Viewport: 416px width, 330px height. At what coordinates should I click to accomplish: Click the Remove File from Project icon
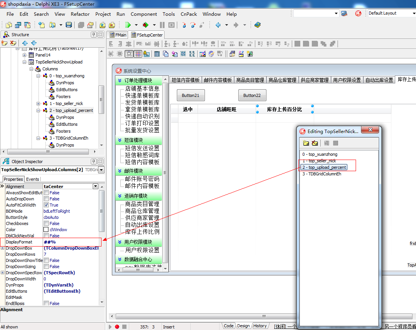pos(112,25)
